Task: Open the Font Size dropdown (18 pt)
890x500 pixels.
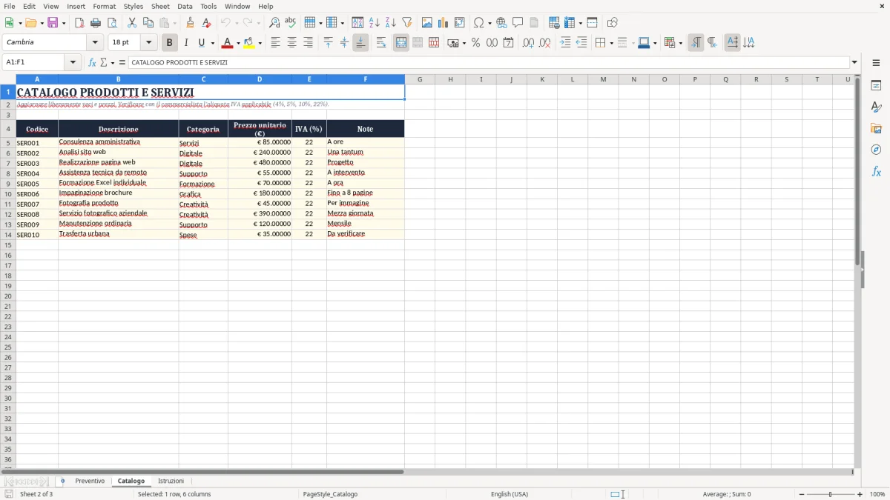Action: (x=148, y=42)
